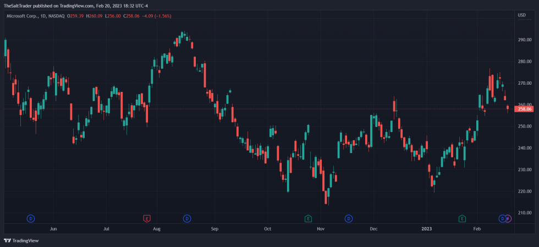Viewport: 539px width, 247px height.
Task: Click the 1D interval in chart legend
Action: click(x=44, y=15)
